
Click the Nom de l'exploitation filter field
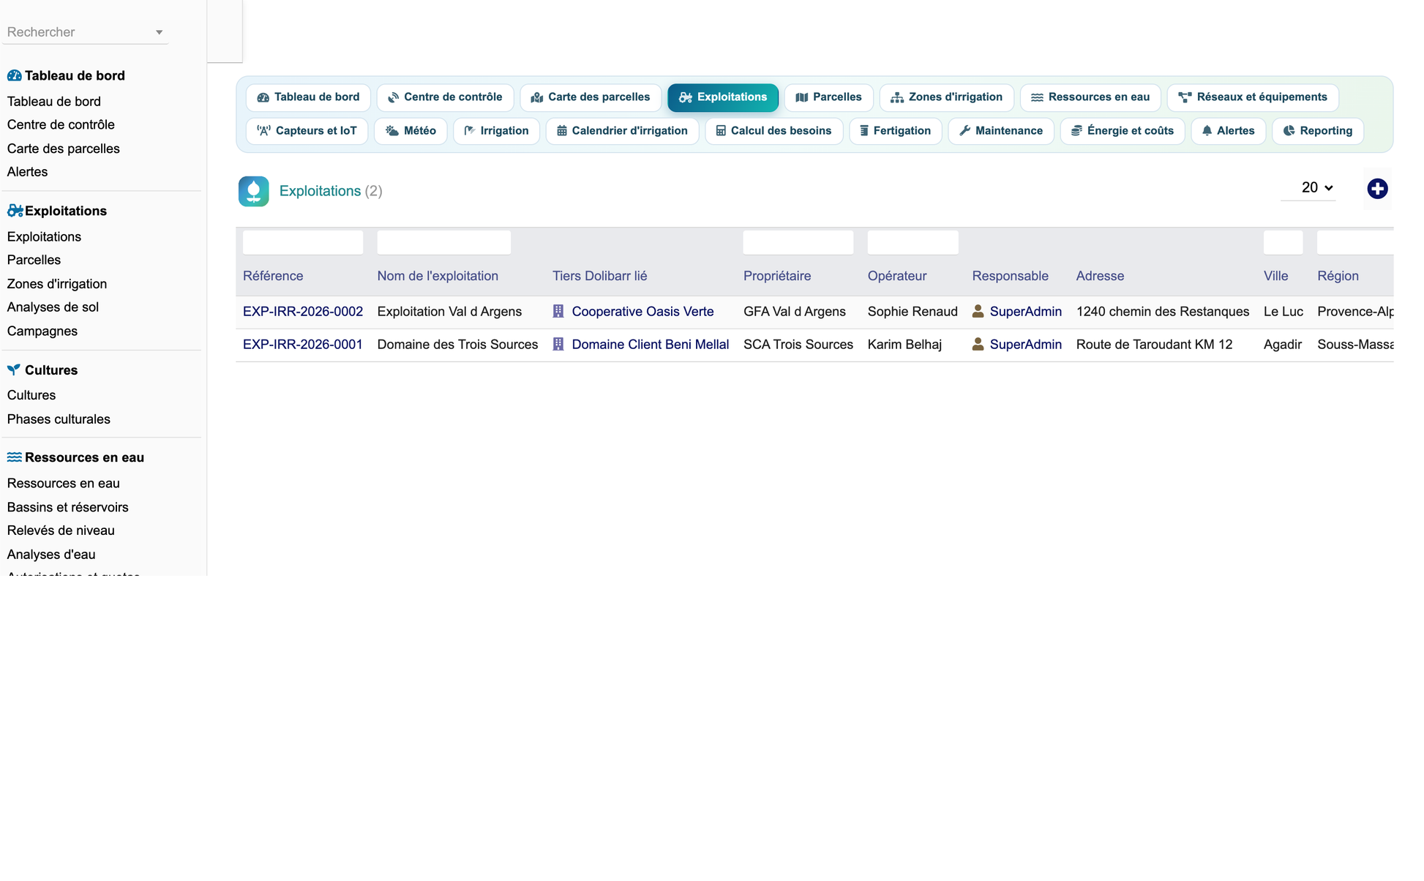[x=444, y=242]
